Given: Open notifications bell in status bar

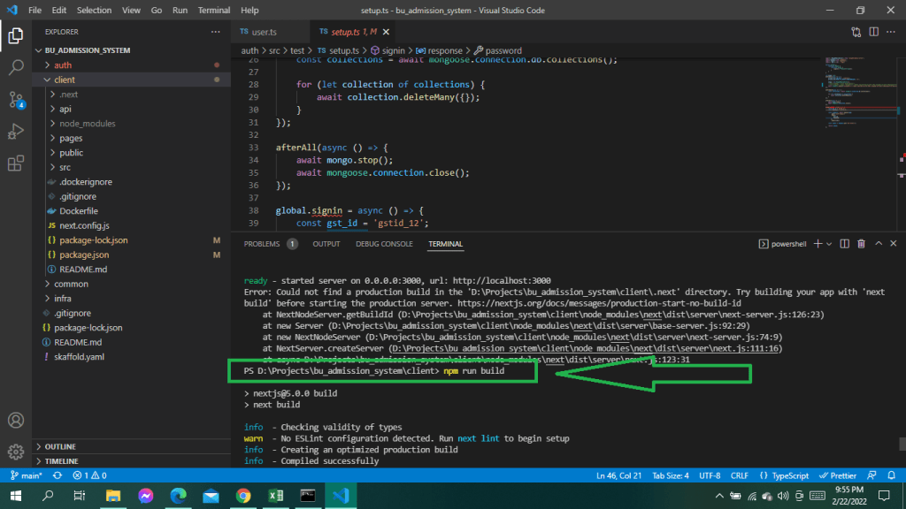Looking at the screenshot, I should (892, 475).
